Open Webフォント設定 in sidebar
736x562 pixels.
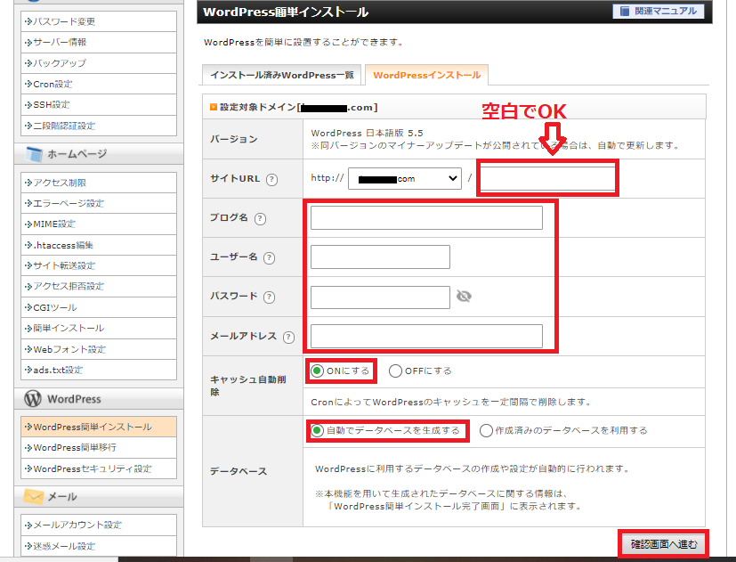(99, 349)
